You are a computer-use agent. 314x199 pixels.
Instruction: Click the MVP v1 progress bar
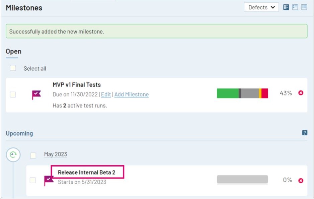[242, 93]
